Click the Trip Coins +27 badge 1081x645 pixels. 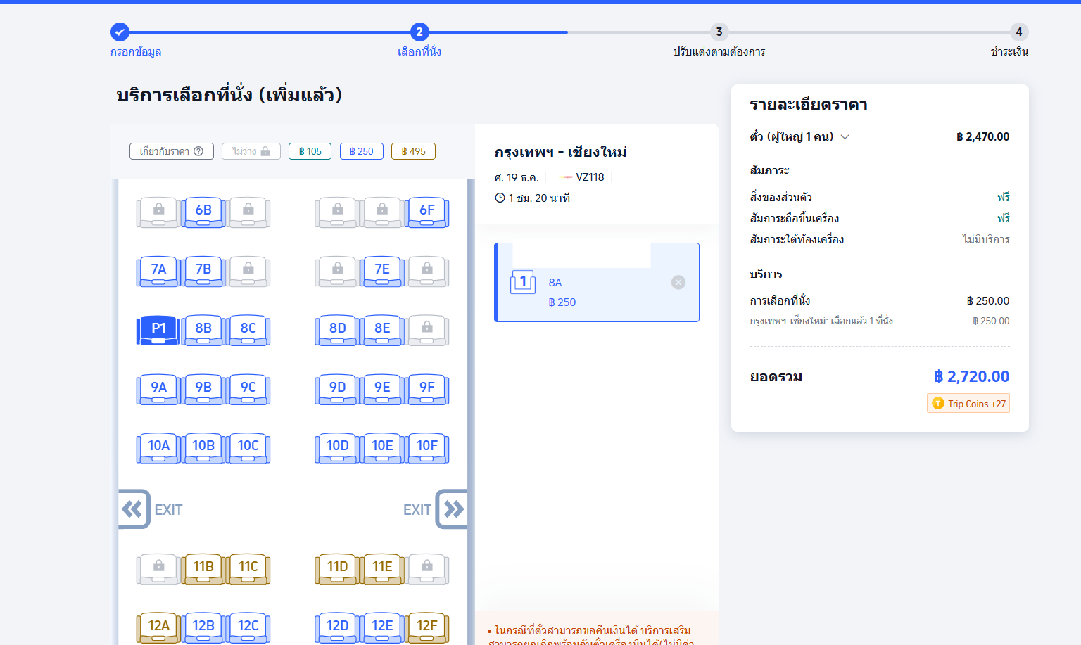(968, 404)
